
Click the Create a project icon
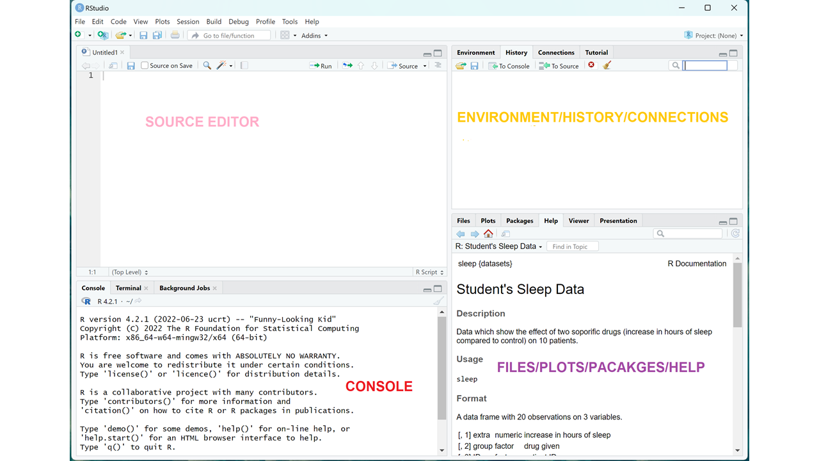tap(102, 35)
